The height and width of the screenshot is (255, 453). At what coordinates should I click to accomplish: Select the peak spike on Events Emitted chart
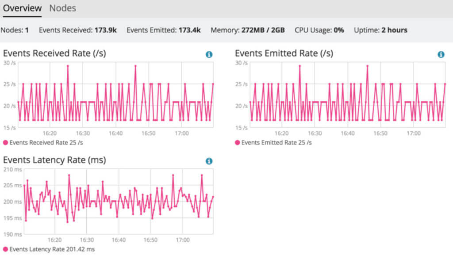tap(301, 66)
